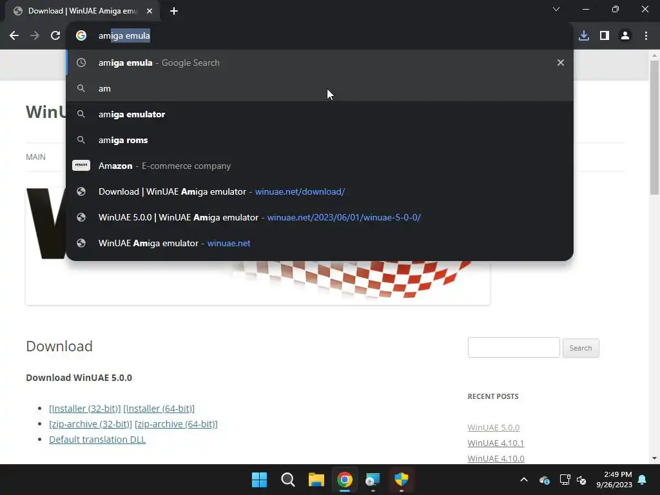Download the zip-archive (64-bit)
This screenshot has height=495, width=660.
(176, 424)
